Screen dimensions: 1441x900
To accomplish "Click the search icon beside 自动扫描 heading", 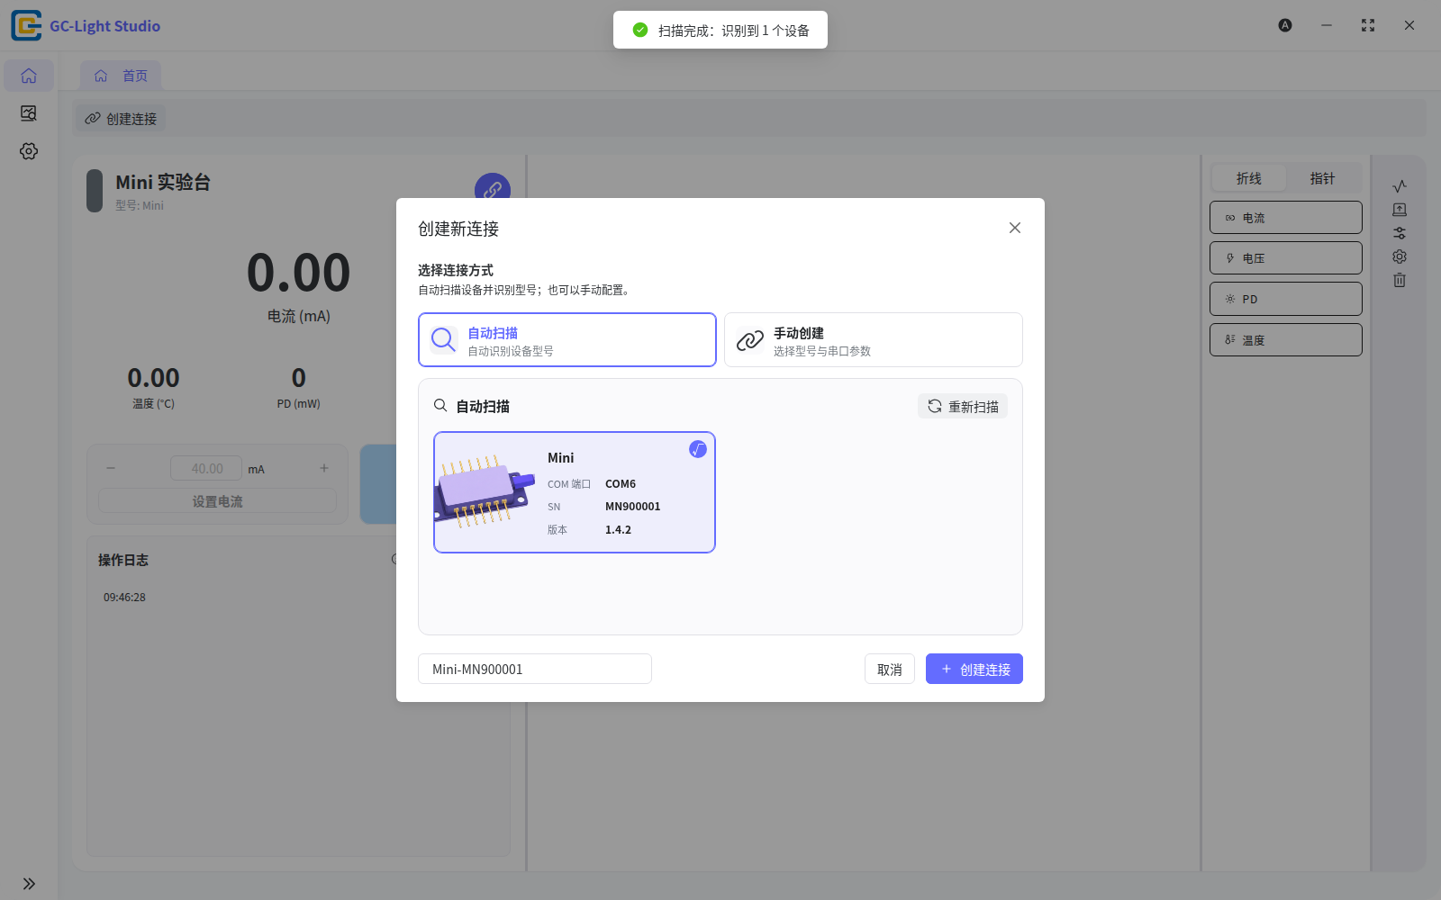I will [440, 406].
